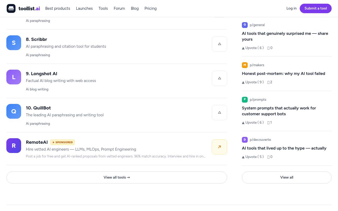The height and width of the screenshot is (211, 338).
Task: Open 'AI tools that genuinely surprised me' post
Action: click(285, 36)
